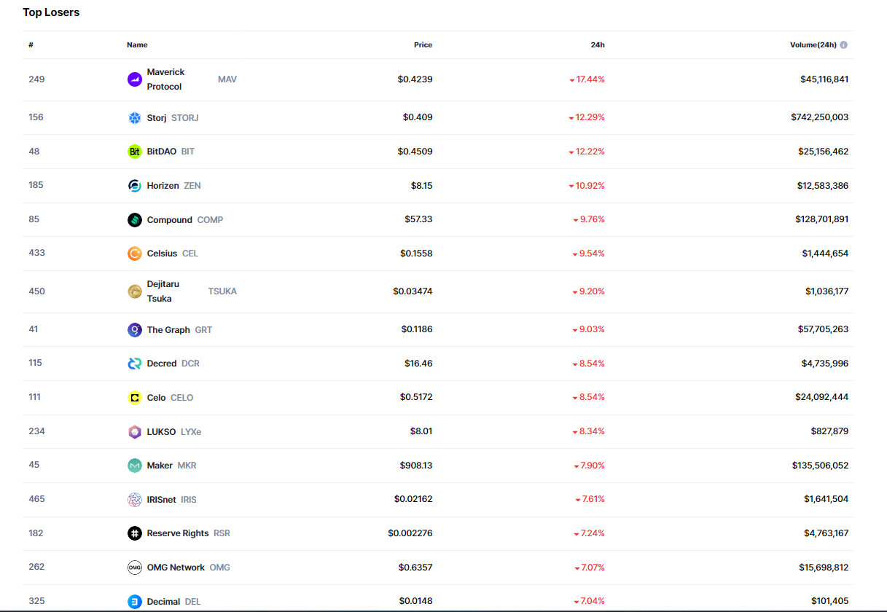
Task: Sort by the Name column header
Action: 137,45
